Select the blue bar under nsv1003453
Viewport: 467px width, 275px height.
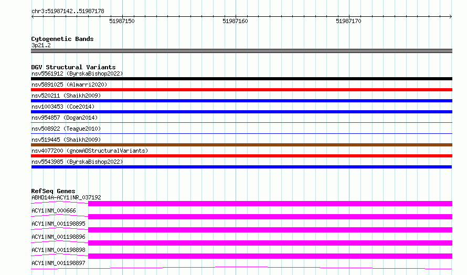coord(241,112)
